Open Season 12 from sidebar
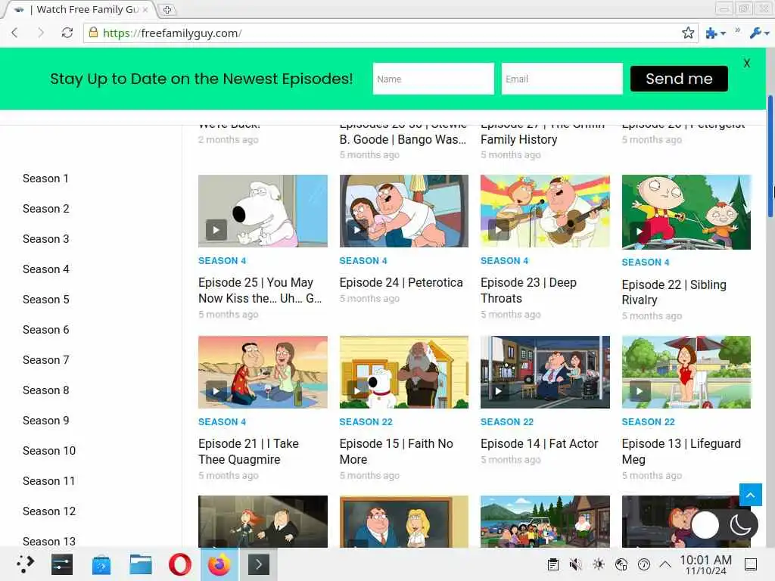This screenshot has height=581, width=775. [49, 511]
